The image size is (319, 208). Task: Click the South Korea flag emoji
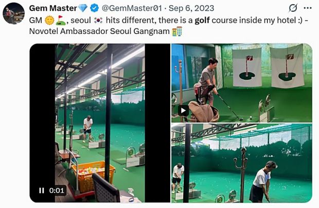pyautogui.click(x=98, y=21)
